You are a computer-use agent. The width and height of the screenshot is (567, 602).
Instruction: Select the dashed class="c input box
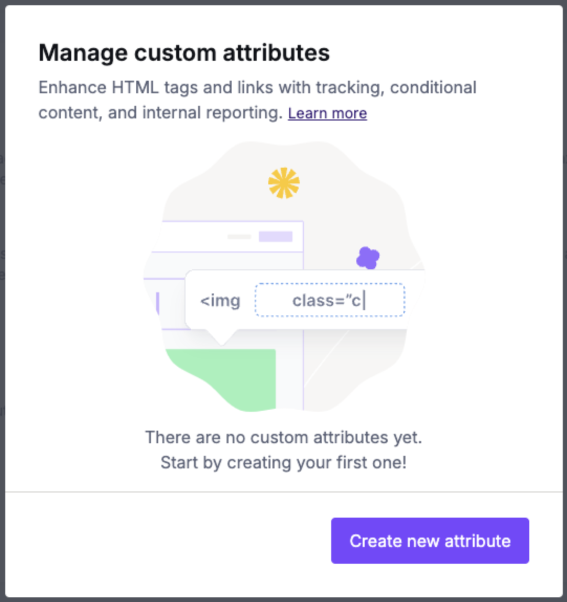point(330,300)
